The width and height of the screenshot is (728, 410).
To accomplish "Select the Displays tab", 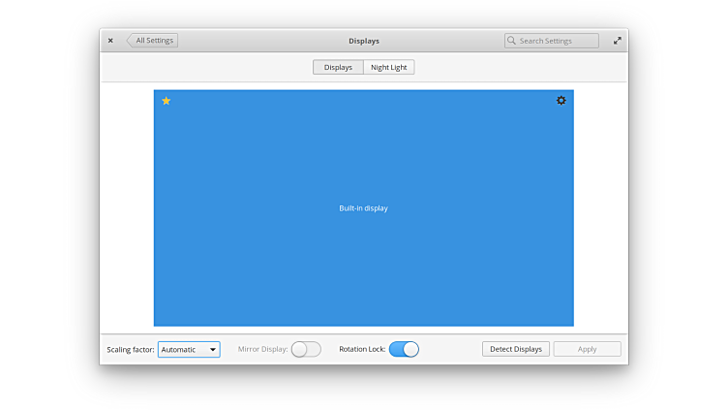I will (338, 67).
